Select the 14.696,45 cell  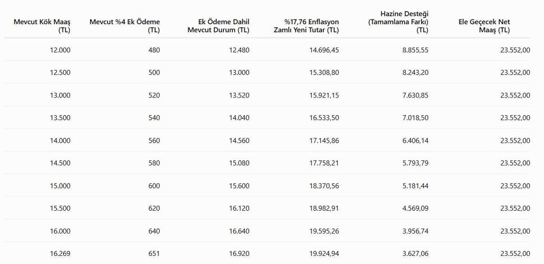324,50
